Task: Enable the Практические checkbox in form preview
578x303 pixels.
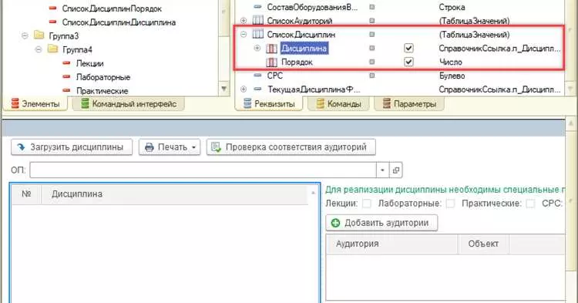Action: coord(530,204)
